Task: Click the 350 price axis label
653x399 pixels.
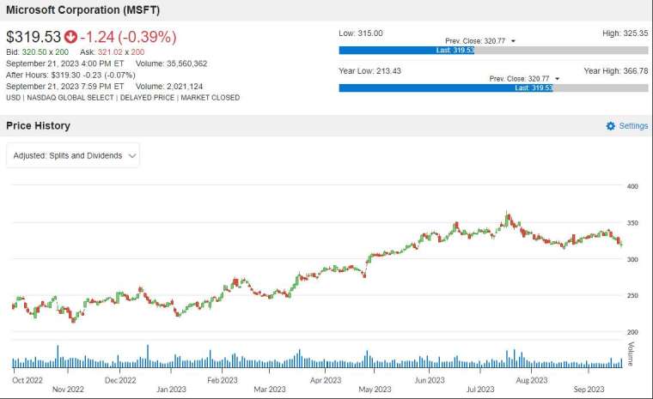Action: (x=632, y=223)
